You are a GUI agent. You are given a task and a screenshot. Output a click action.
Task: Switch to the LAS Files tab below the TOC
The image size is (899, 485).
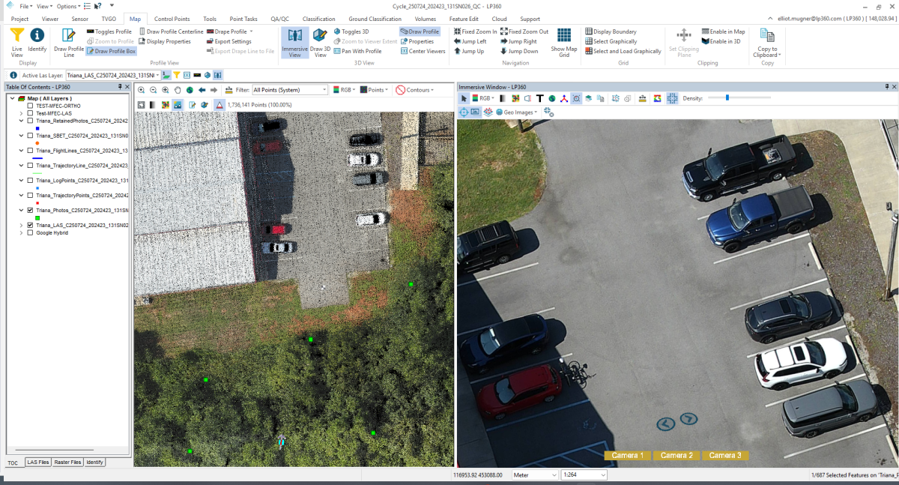click(x=37, y=462)
